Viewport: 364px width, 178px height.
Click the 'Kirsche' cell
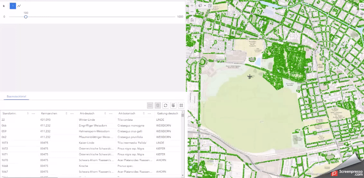(x=83, y=166)
